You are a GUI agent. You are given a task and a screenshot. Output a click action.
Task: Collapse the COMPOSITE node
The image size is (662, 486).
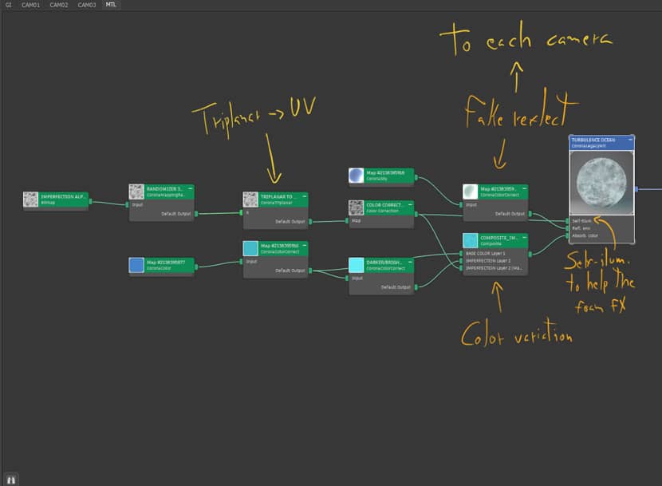[x=523, y=236]
